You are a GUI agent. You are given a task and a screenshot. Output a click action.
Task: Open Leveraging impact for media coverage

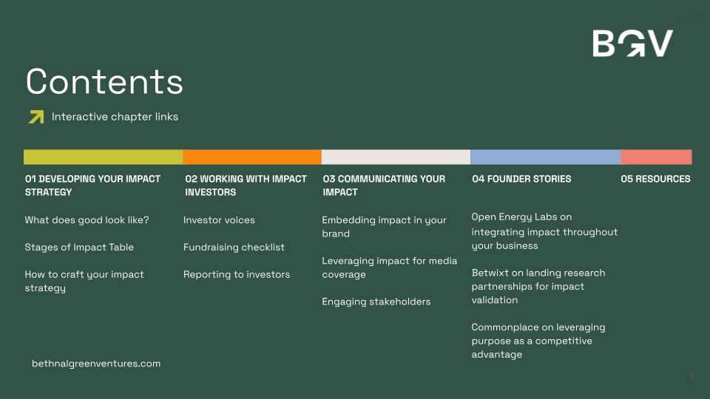[x=390, y=267]
